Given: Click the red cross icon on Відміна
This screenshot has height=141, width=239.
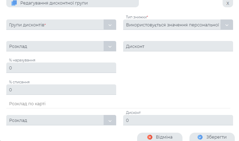Looking at the screenshot, I should 150,137.
